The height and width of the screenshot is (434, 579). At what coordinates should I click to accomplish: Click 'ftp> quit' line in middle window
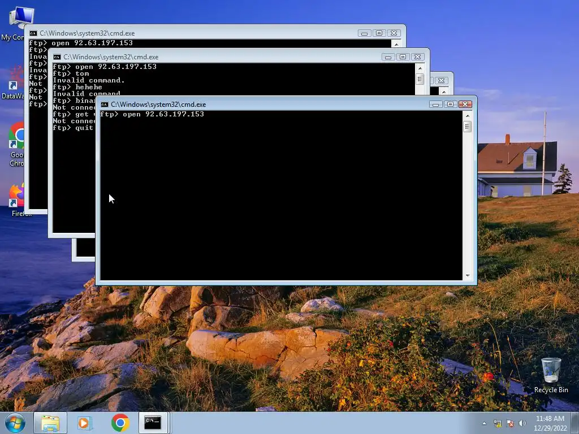tap(73, 128)
